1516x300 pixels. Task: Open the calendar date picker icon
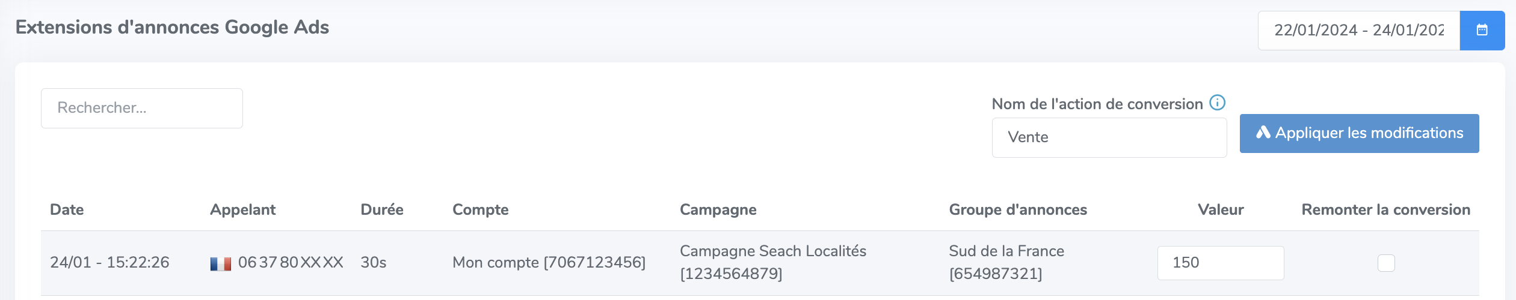tap(1482, 30)
